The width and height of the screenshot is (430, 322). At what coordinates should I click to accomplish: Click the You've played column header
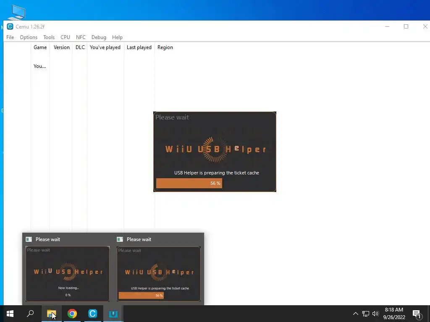pyautogui.click(x=105, y=47)
